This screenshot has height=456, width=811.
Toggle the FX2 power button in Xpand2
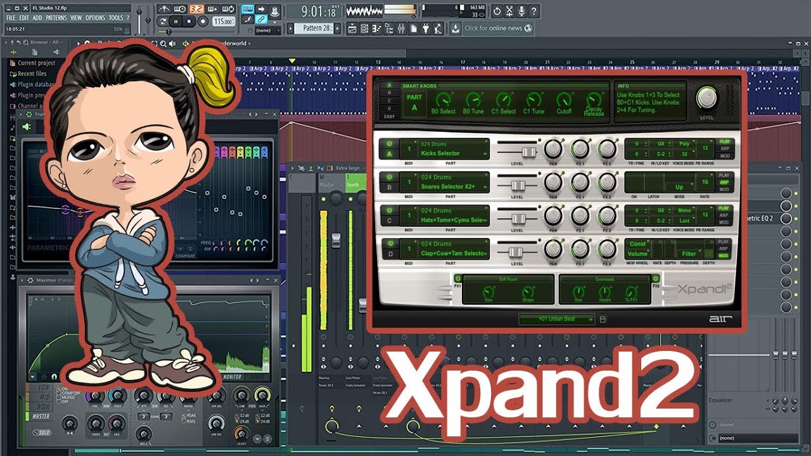click(x=656, y=278)
